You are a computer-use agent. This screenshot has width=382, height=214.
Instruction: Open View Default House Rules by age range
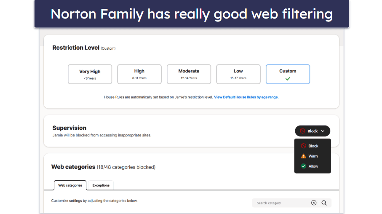(246, 97)
